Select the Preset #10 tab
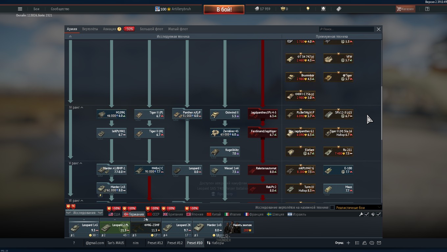 (195, 243)
